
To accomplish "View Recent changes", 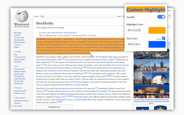I will pos(19,60).
